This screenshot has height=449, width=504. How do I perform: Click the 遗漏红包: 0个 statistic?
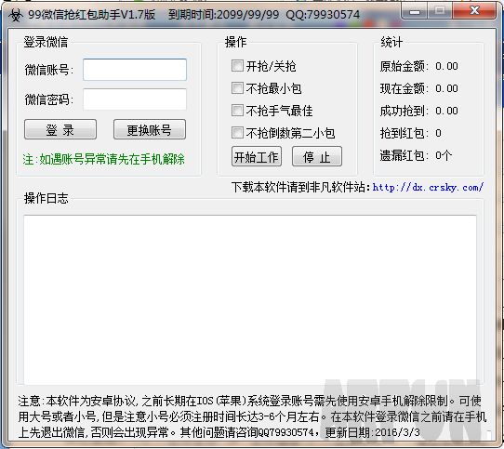coord(416,155)
